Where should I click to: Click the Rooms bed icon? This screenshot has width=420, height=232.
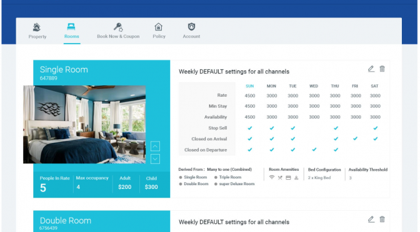pyautogui.click(x=71, y=27)
